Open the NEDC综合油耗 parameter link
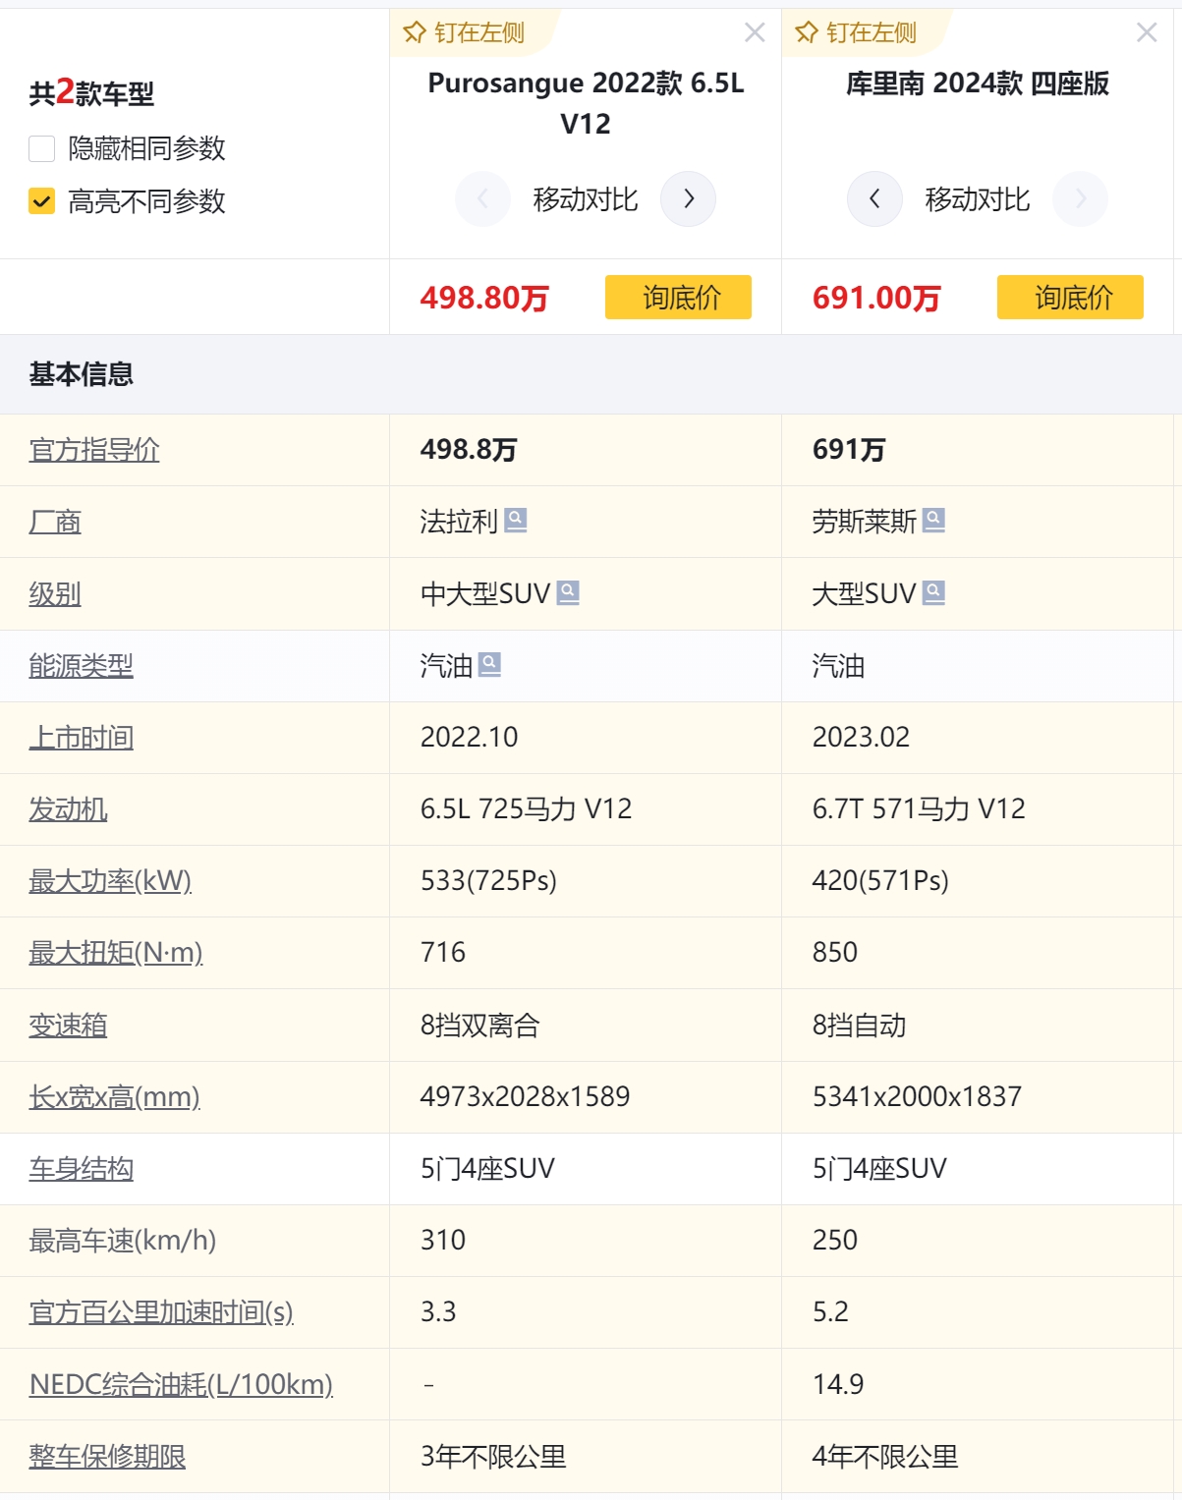Viewport: 1182px width, 1500px height. [181, 1384]
